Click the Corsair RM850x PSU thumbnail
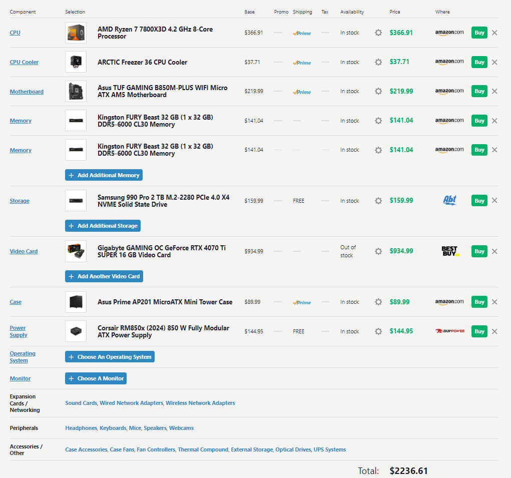Screen dimensions: 511x478 (x=76, y=331)
